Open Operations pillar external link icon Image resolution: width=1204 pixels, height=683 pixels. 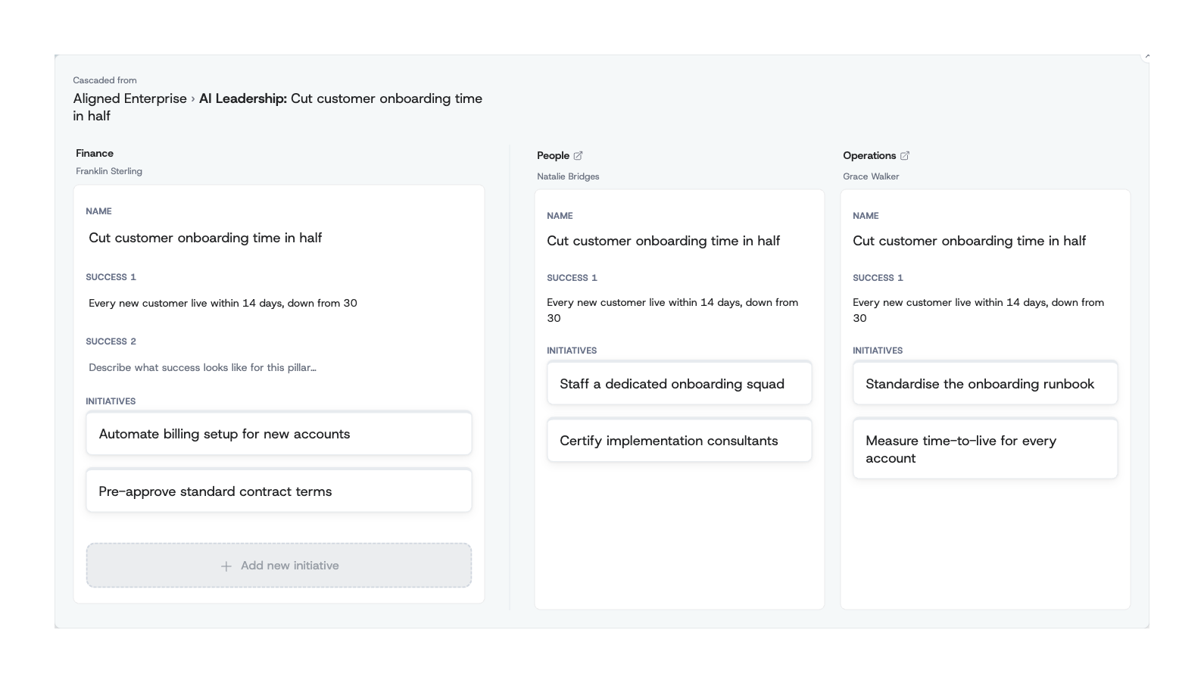tap(904, 155)
